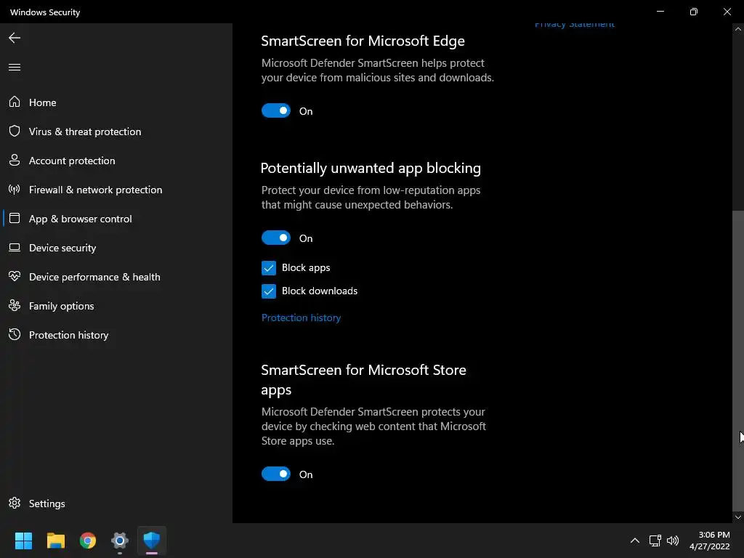Click the Family options icon

coord(15,306)
